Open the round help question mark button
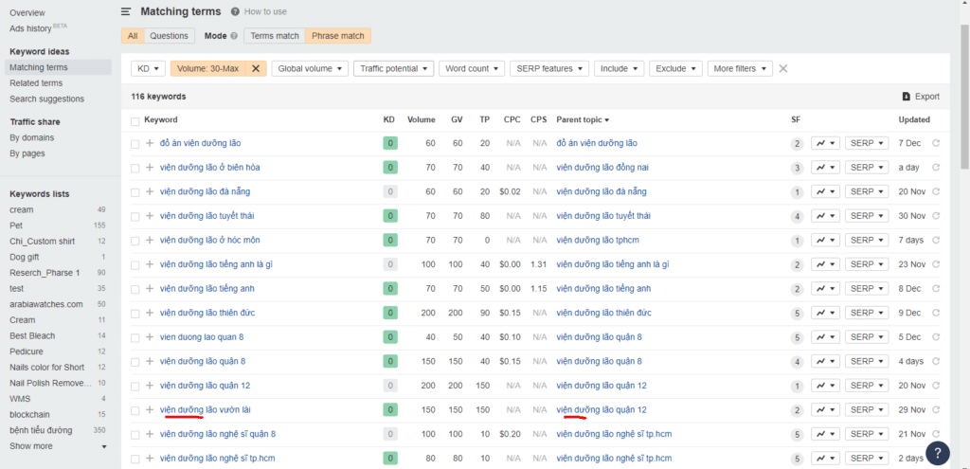This screenshot has width=970, height=469. [937, 453]
